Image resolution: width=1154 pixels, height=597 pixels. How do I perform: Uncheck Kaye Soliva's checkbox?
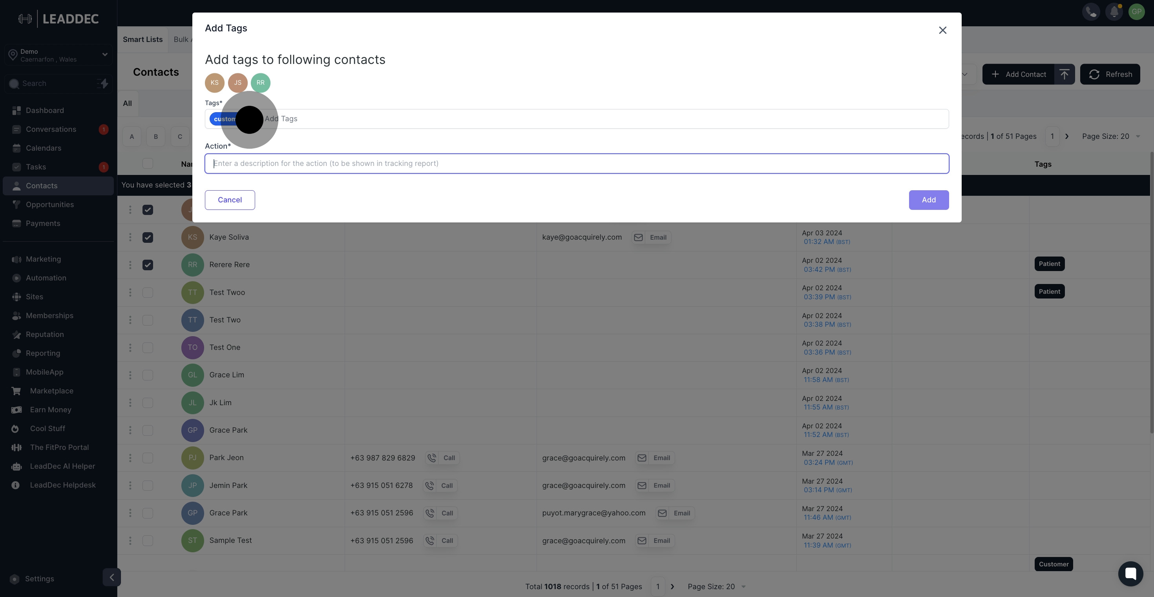pos(147,238)
